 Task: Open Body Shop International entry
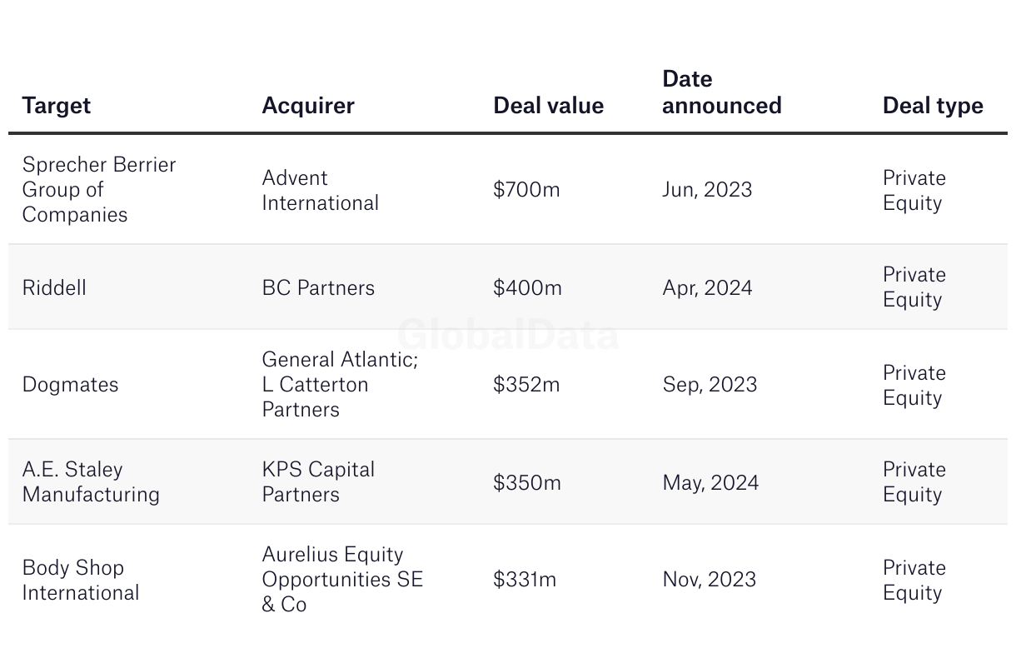point(80,581)
